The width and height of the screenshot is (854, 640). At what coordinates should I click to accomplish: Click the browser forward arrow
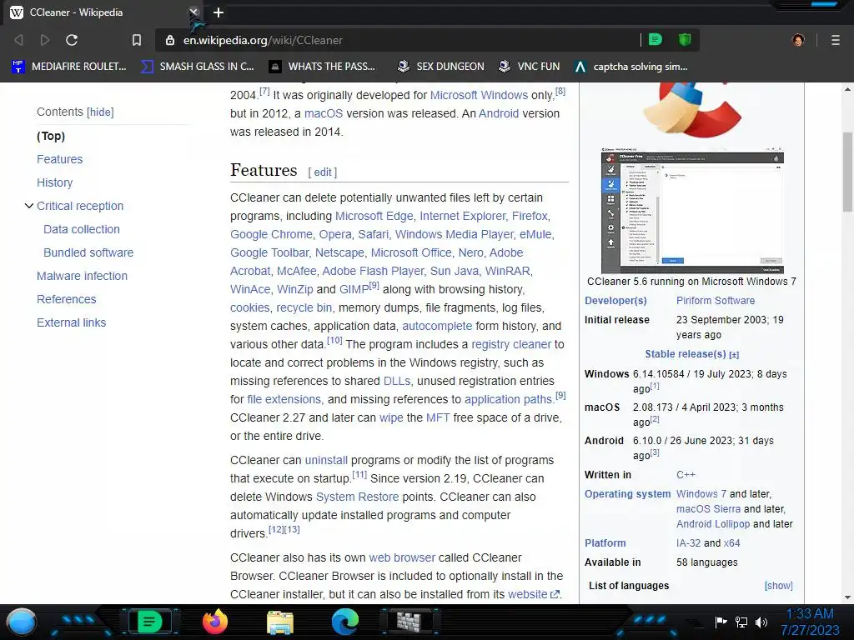tap(45, 40)
